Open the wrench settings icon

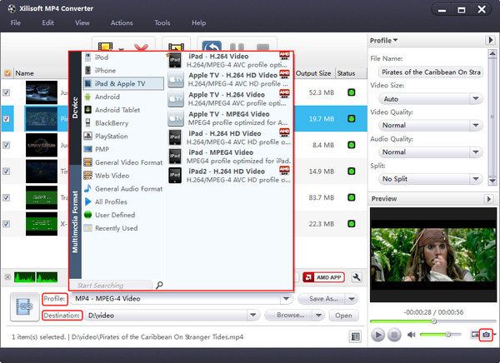click(357, 277)
